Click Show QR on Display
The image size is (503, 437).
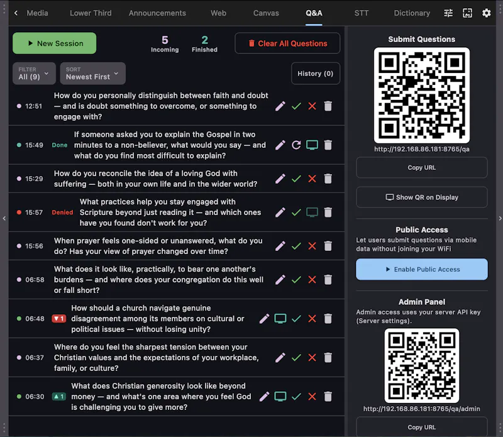[x=421, y=197]
